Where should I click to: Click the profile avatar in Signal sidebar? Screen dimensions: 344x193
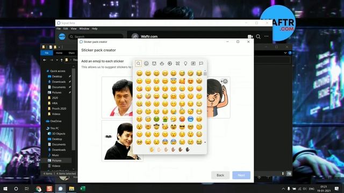click(x=62, y=36)
